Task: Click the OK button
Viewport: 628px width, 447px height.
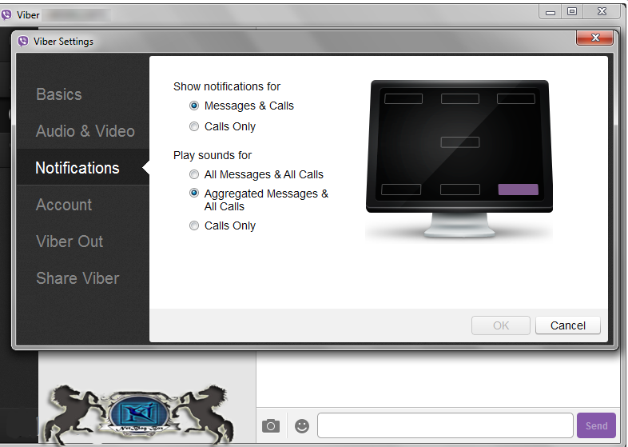Action: 501,325
